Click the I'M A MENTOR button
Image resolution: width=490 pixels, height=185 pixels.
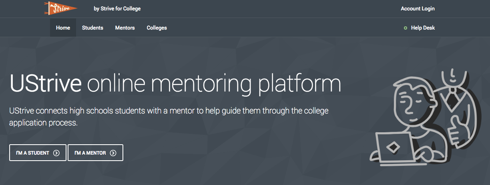(95, 153)
